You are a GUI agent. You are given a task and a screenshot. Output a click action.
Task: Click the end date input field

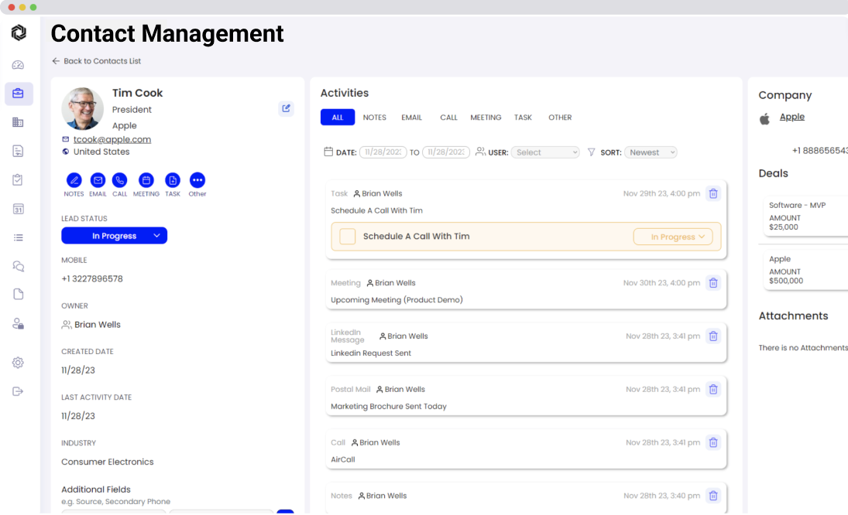coord(445,152)
